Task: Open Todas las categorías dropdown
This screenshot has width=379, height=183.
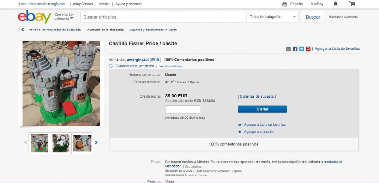Action: pyautogui.click(x=273, y=17)
